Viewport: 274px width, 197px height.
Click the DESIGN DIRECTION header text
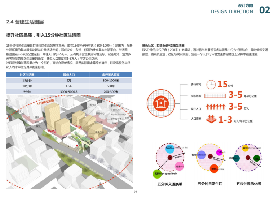(x=232, y=12)
